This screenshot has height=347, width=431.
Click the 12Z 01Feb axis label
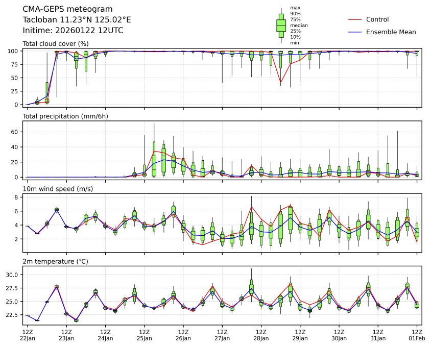tap(417, 335)
